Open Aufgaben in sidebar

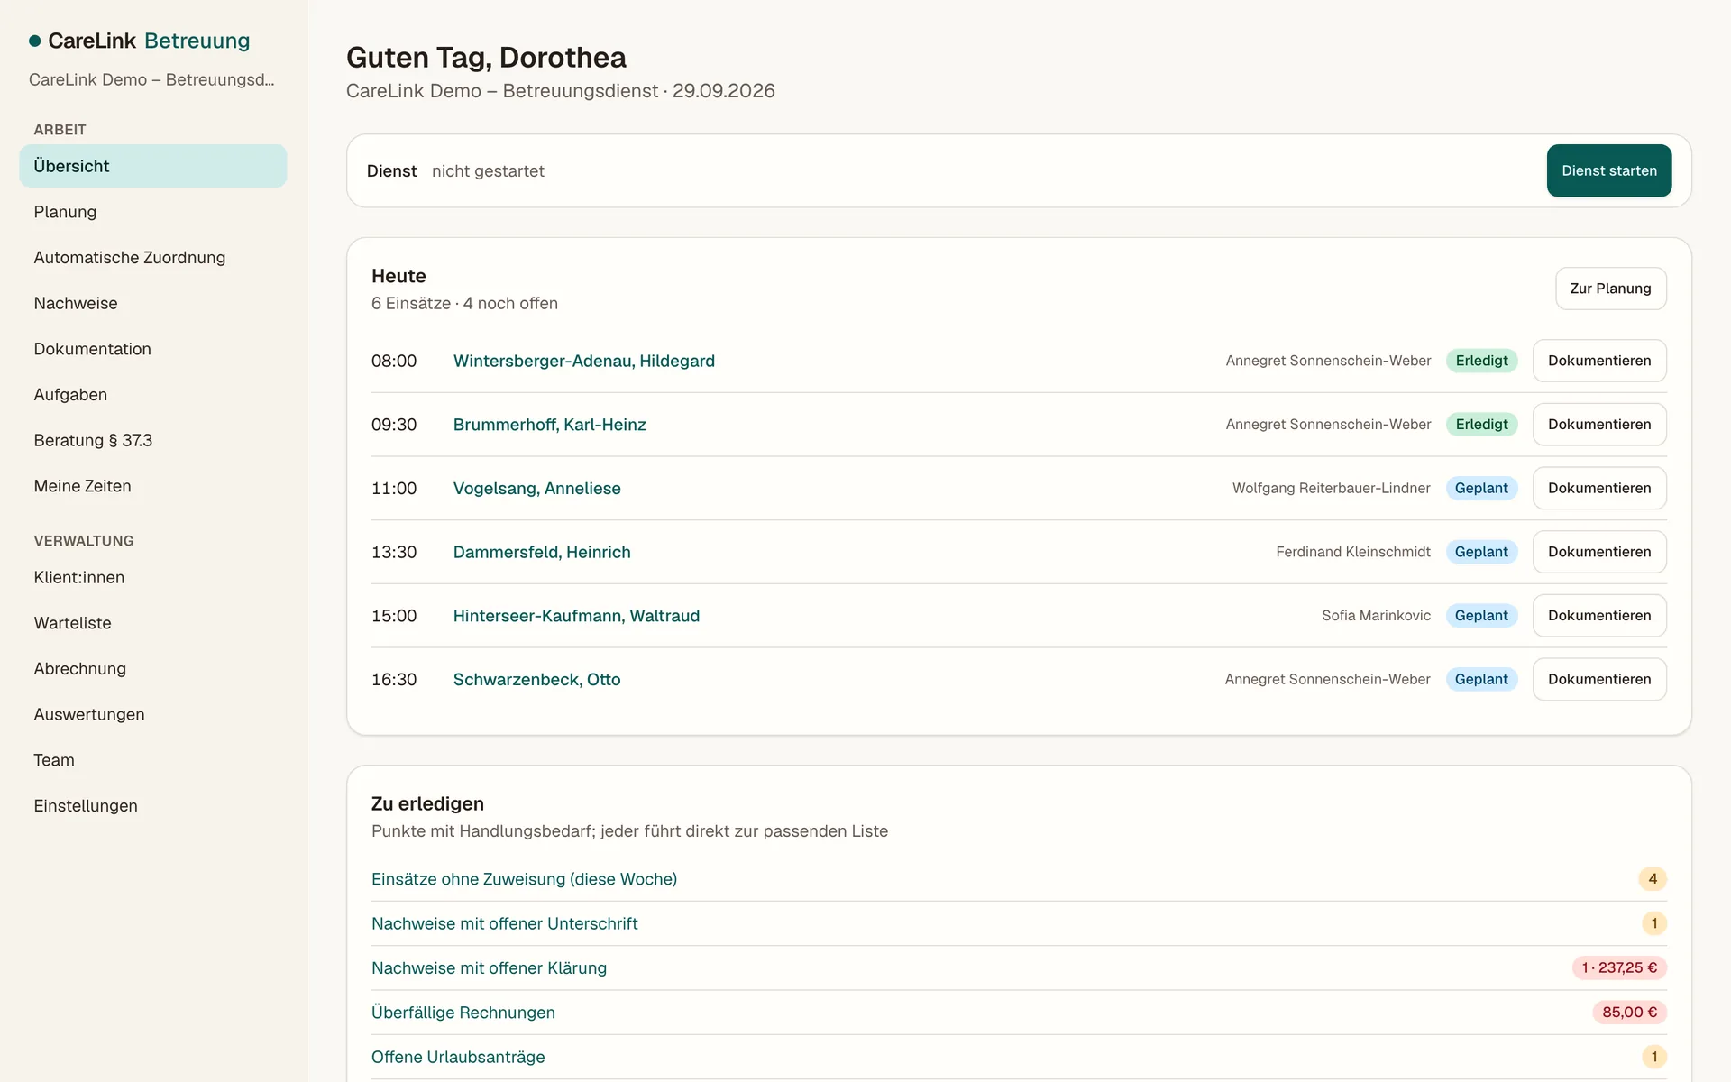coord(153,395)
